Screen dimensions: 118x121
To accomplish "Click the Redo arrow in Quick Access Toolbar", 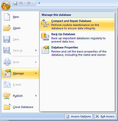I will pos(29,3).
